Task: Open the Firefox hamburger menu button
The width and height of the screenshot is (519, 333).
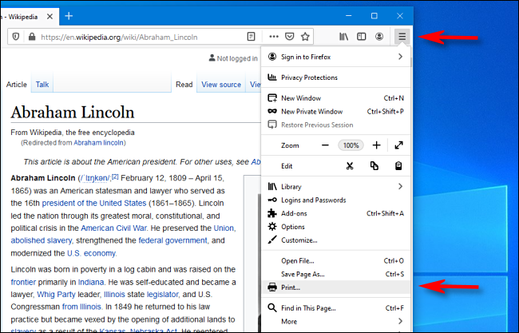Action: [x=402, y=37]
